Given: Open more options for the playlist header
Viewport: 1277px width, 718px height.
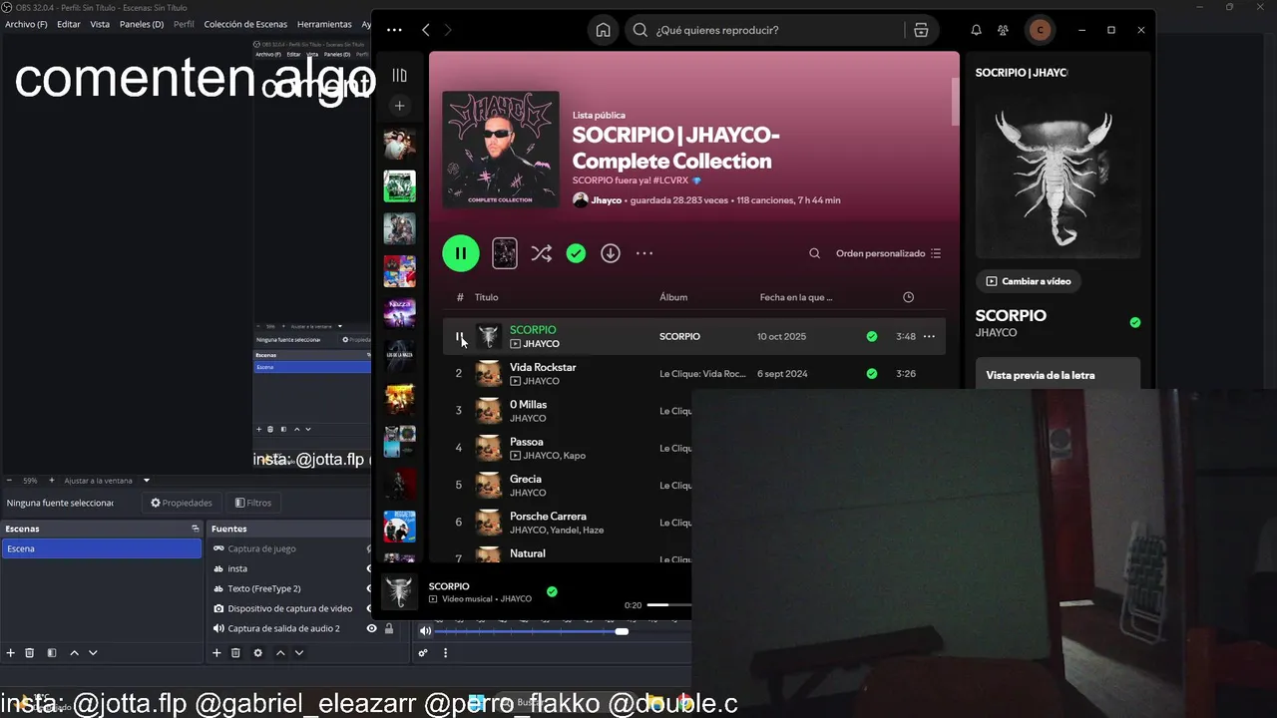Looking at the screenshot, I should pyautogui.click(x=644, y=253).
